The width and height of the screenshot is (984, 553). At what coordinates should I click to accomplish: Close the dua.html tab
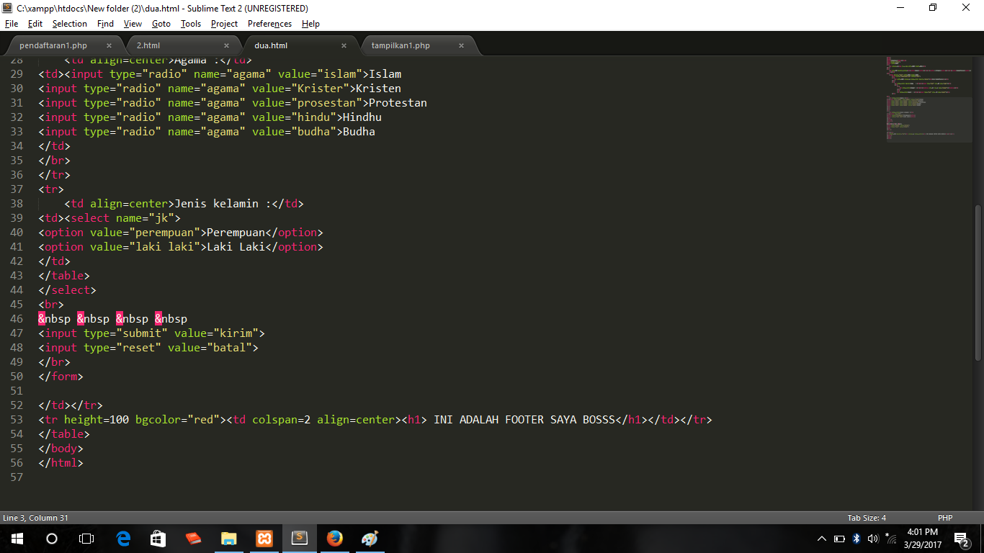point(344,45)
